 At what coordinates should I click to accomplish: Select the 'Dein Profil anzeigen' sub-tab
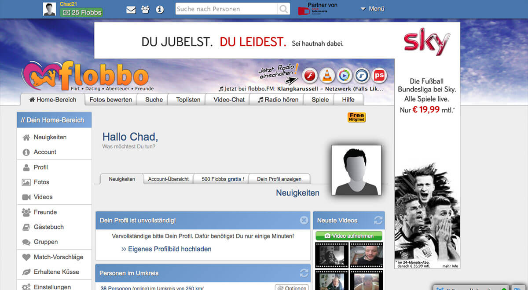(279, 179)
